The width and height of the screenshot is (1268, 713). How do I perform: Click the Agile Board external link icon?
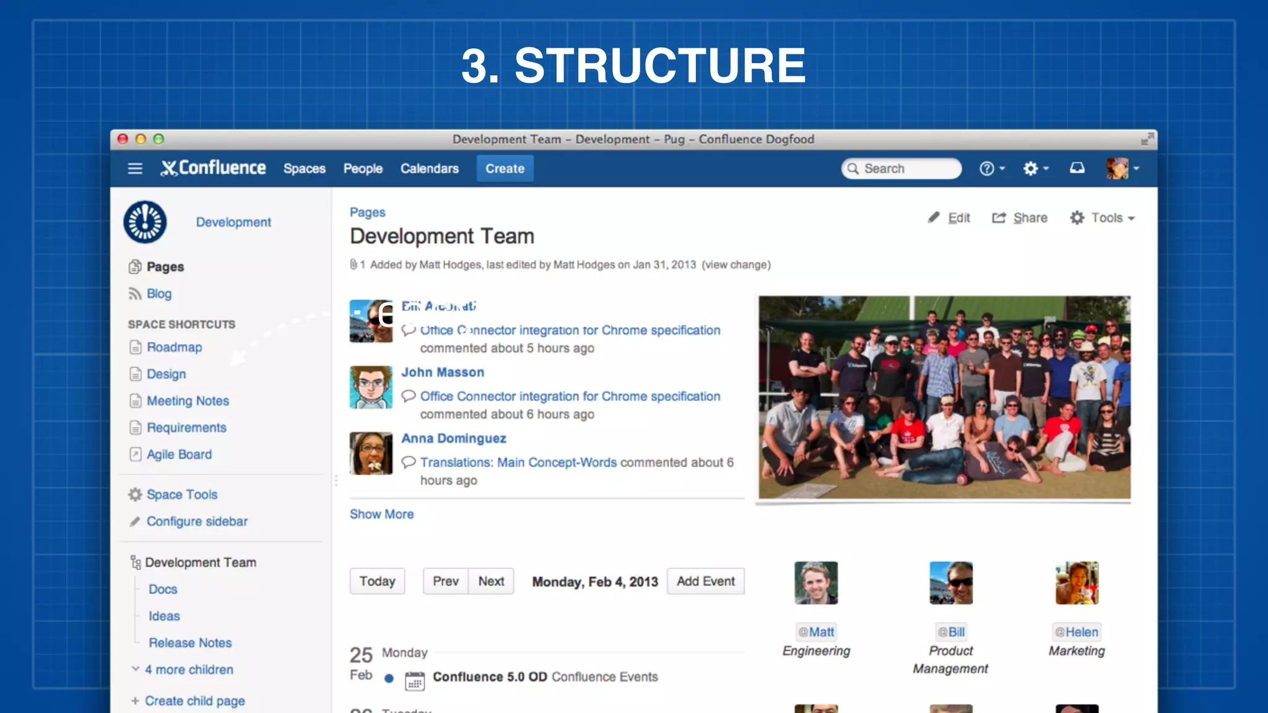click(x=136, y=454)
